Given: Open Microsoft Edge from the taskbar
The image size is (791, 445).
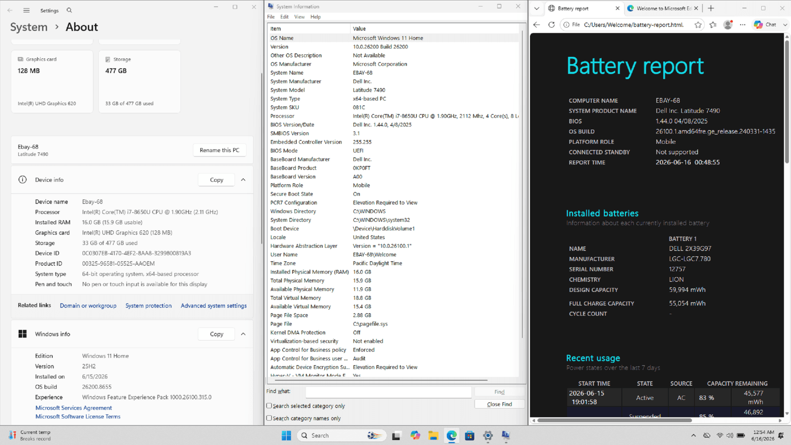Looking at the screenshot, I should (451, 436).
